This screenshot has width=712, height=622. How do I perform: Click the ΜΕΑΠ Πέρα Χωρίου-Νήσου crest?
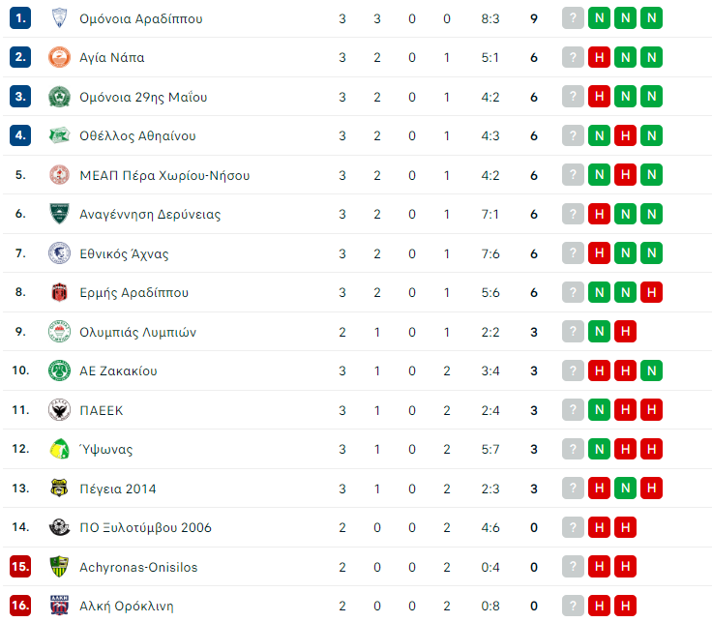pos(59,175)
